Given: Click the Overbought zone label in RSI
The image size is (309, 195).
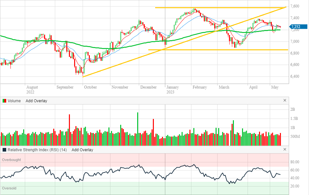Looking at the screenshot, I should (x=11, y=160).
